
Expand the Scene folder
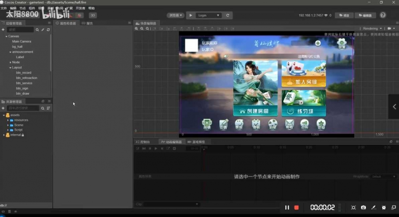click(8, 125)
